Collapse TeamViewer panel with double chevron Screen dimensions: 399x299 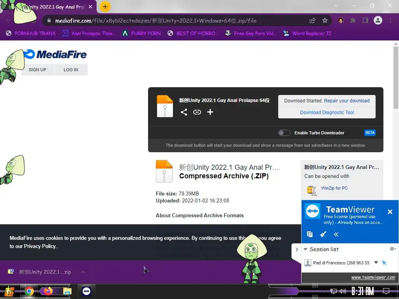[x=336, y=234]
